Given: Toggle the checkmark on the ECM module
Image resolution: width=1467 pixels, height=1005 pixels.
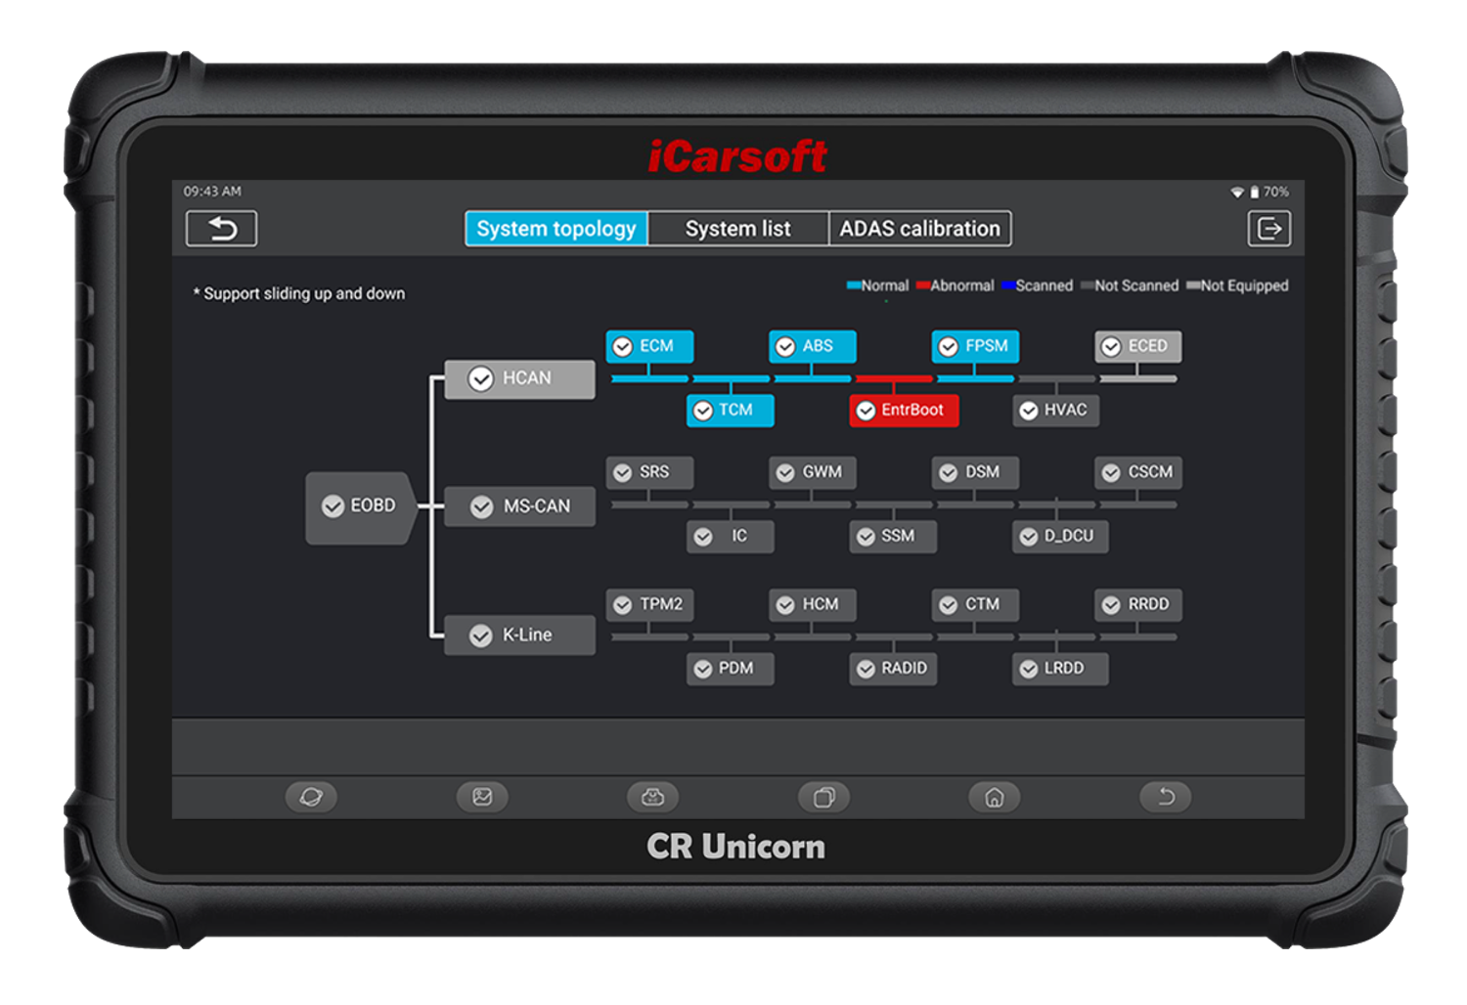Looking at the screenshot, I should [623, 347].
